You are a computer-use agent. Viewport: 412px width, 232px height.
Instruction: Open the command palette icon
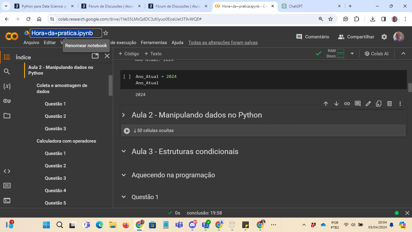[x=7, y=185]
